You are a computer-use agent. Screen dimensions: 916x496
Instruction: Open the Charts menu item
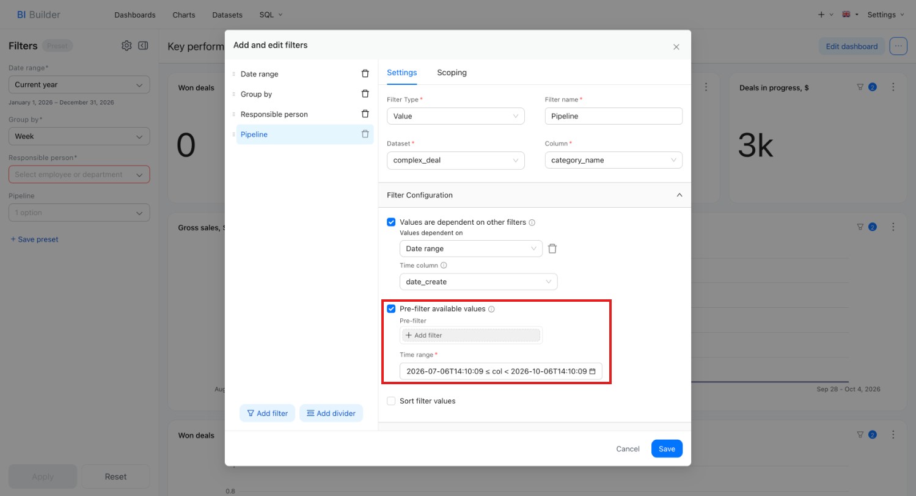[184, 15]
